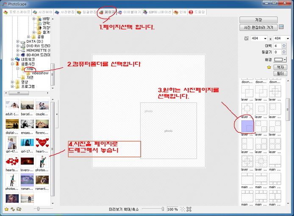294x216 pixels.
Task: Open the 인쇄 print tab
Action: (180, 12)
